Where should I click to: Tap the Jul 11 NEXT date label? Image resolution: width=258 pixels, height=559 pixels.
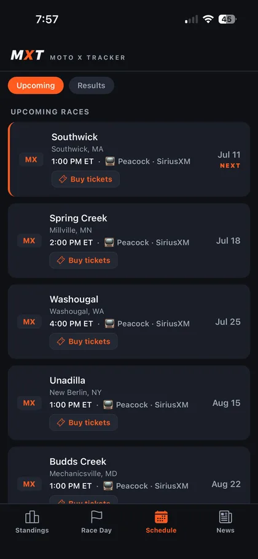(229, 159)
